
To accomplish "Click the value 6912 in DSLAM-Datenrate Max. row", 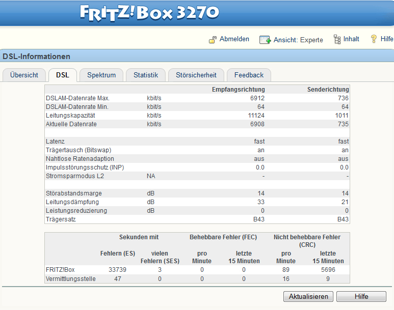I will pyautogui.click(x=257, y=98).
